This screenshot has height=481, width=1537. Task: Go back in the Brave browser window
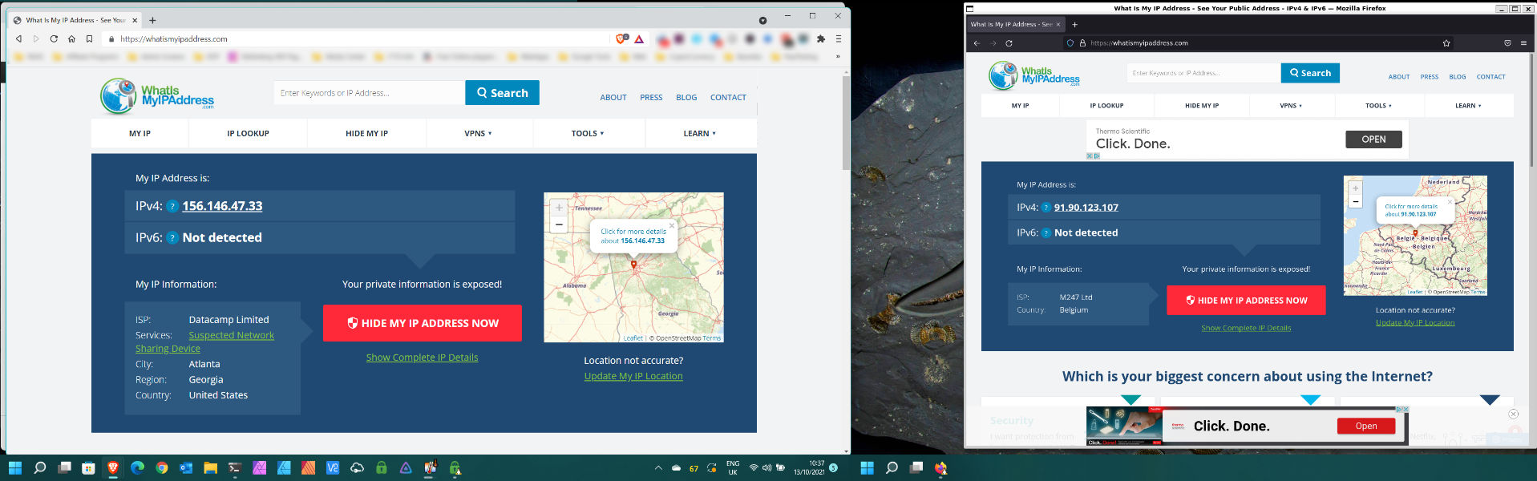tap(18, 38)
